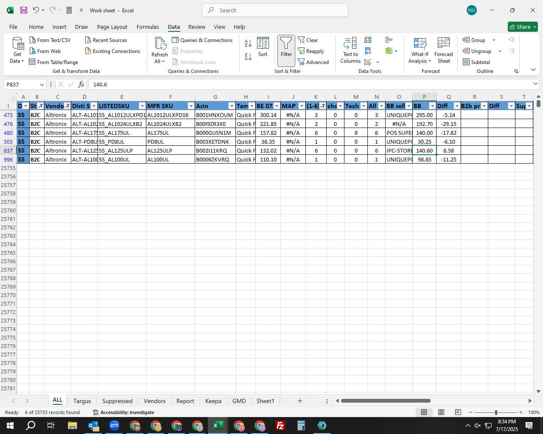The width and height of the screenshot is (543, 434).
Task: Open Asin column filter dropdown
Action: click(x=232, y=106)
